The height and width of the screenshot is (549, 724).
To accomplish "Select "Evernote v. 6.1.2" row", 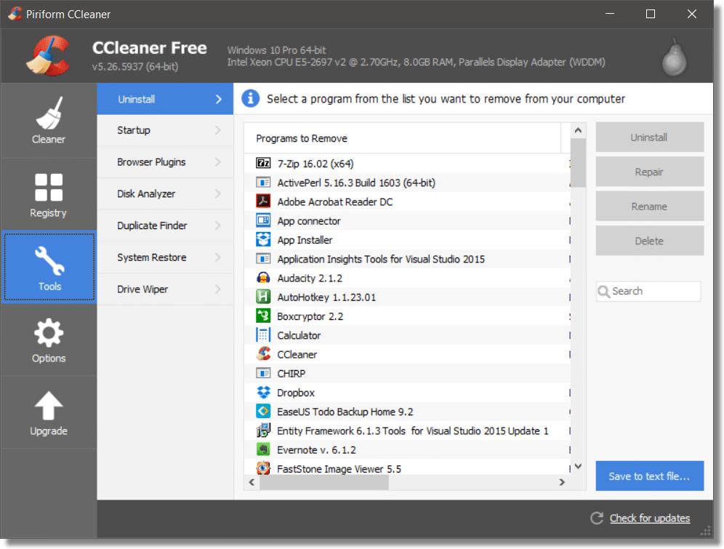I will 407,449.
